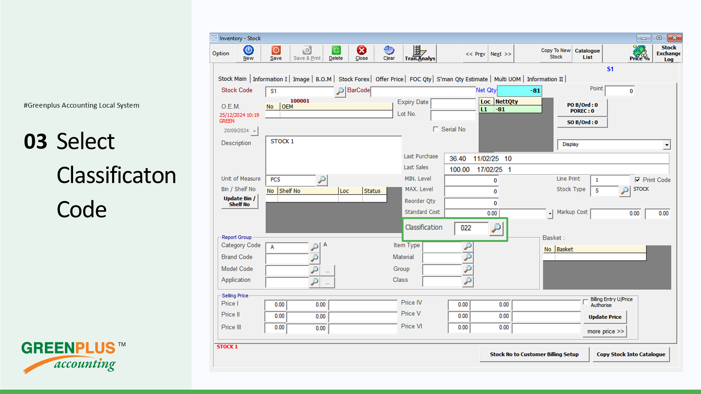Click the Expiry Date field
This screenshot has width=701, height=394.
453,104
